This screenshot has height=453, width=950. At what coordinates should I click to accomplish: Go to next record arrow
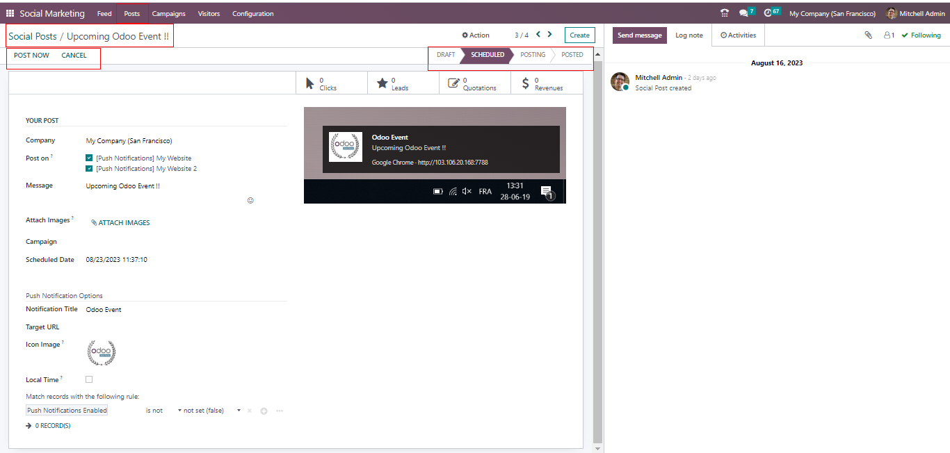[549, 35]
